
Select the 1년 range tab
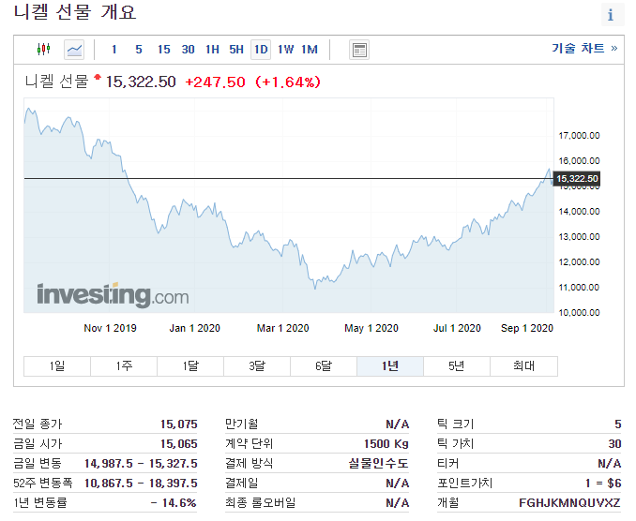coord(390,366)
